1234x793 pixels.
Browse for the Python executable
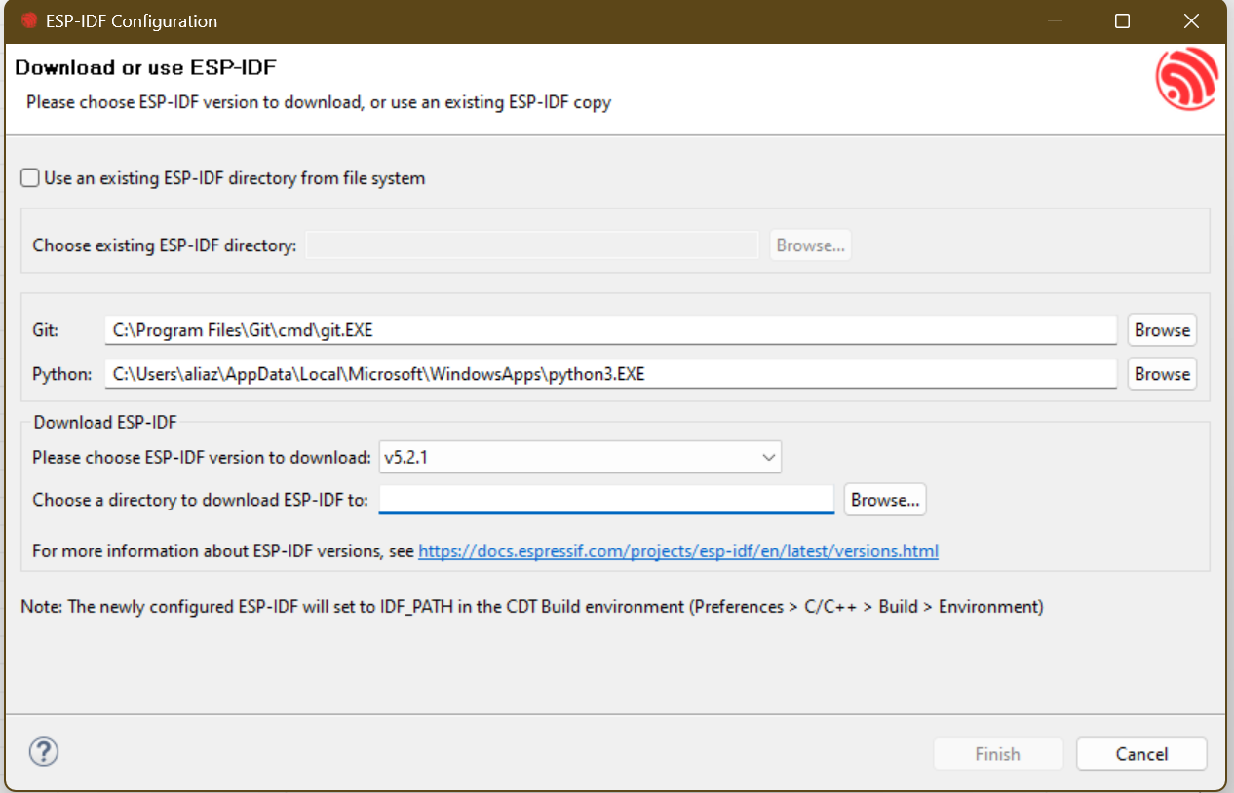1162,374
